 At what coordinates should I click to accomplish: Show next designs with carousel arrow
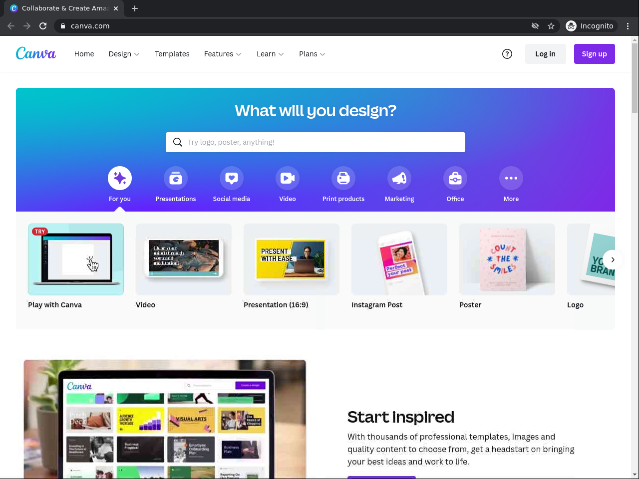click(x=613, y=259)
